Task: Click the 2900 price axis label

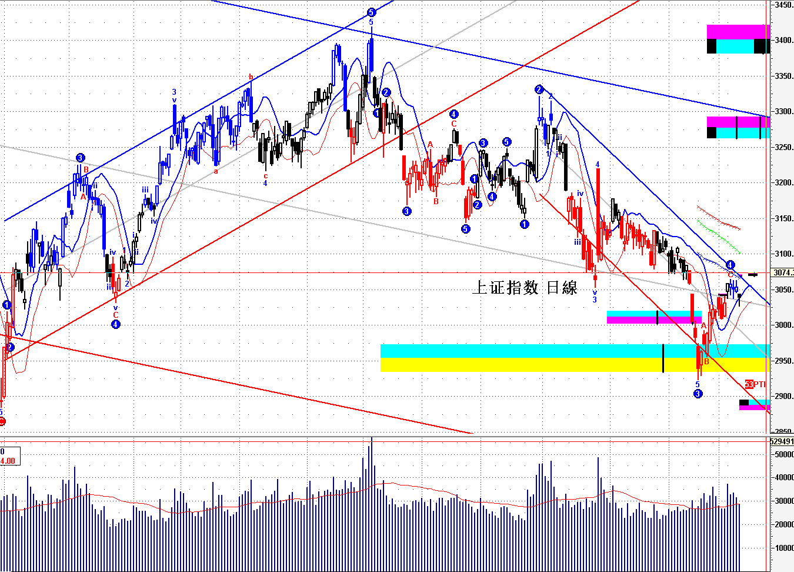Action: [783, 396]
